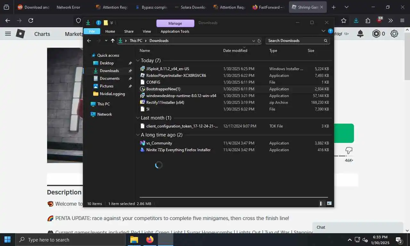This screenshot has width=410, height=246.
Task: Open the Firefox downloads panel
Action: click(x=356, y=20)
